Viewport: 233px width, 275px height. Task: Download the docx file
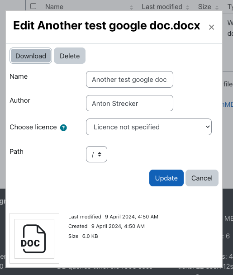click(31, 56)
